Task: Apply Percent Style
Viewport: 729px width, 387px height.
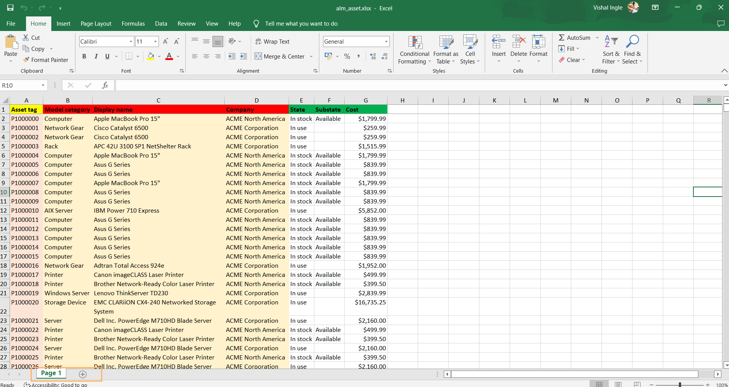Action: pyautogui.click(x=347, y=56)
